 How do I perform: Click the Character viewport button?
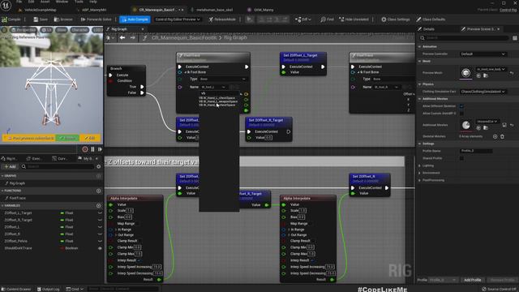click(x=79, y=30)
